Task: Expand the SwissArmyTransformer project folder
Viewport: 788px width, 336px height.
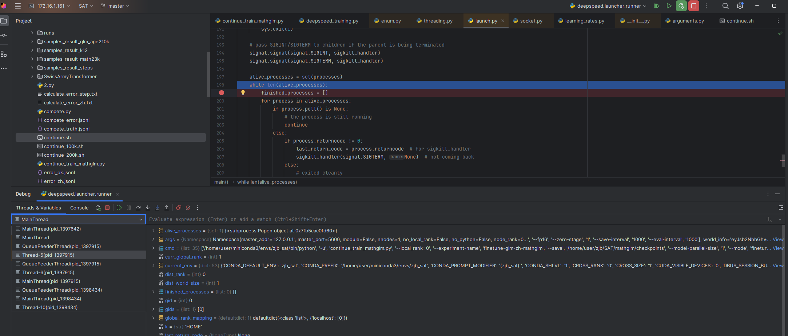Action: 32,76
